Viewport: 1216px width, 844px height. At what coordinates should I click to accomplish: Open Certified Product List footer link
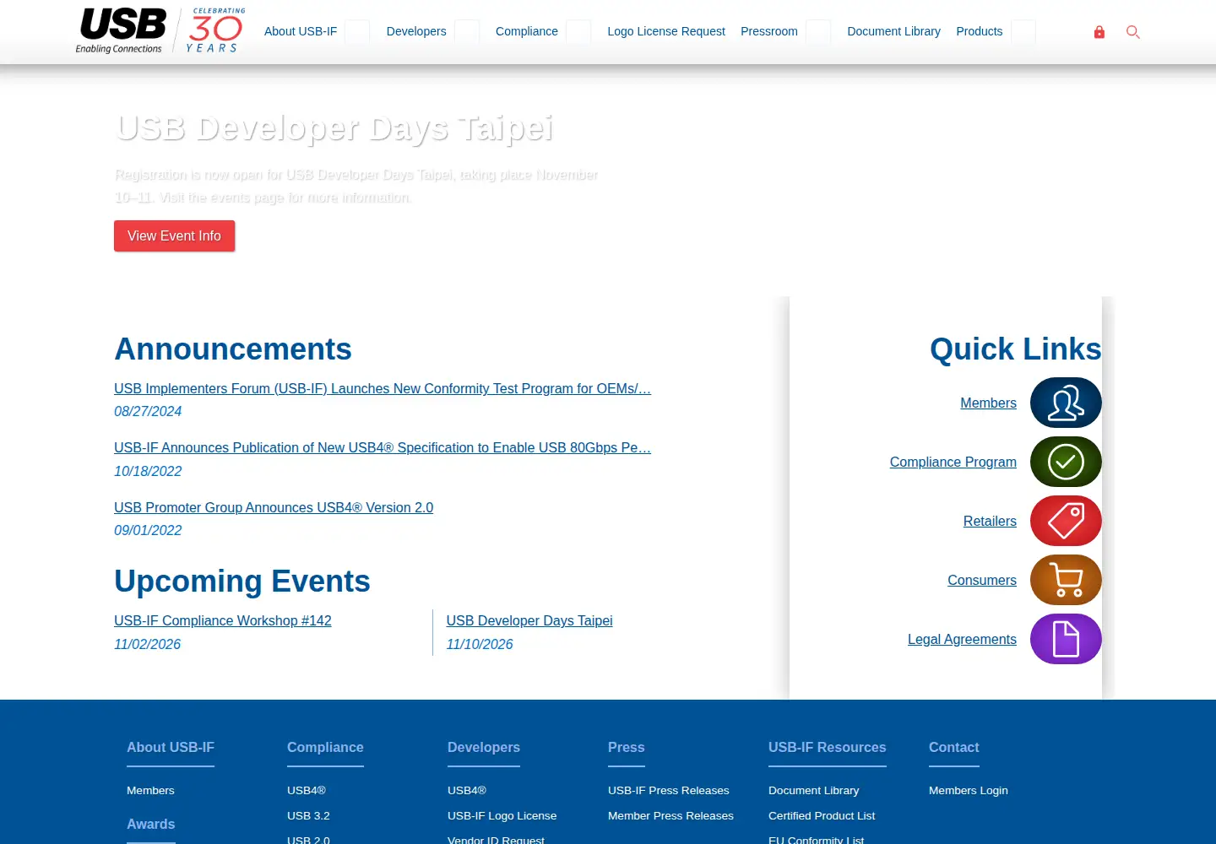point(822,816)
